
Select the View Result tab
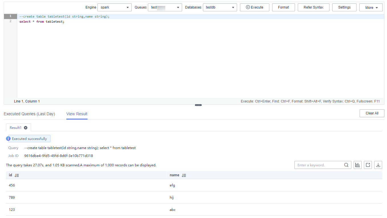tap(77, 114)
